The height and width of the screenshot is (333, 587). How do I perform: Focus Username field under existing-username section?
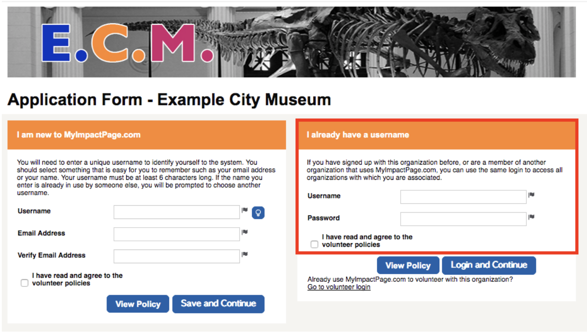coord(463,197)
